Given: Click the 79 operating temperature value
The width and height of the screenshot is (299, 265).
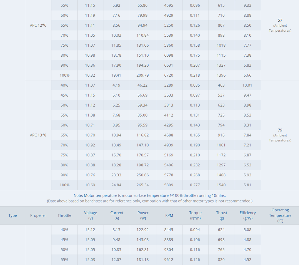Looking at the screenshot, I should [280, 130].
